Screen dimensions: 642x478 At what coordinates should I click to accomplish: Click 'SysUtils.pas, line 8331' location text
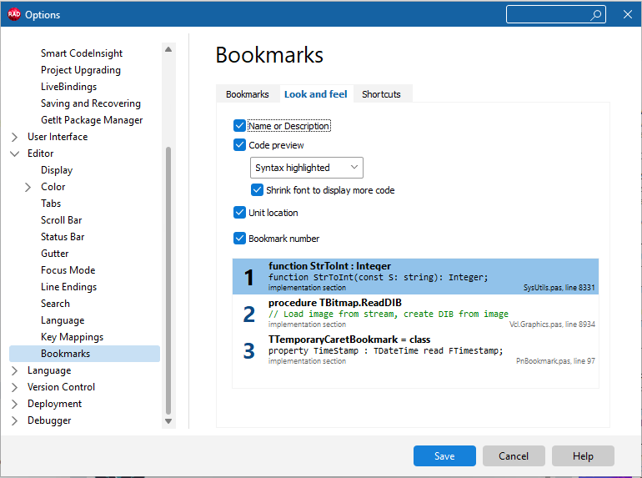[559, 288]
